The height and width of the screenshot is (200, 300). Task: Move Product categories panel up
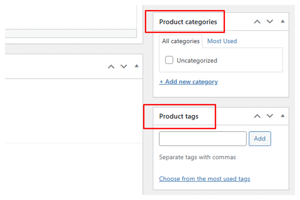coord(257,22)
